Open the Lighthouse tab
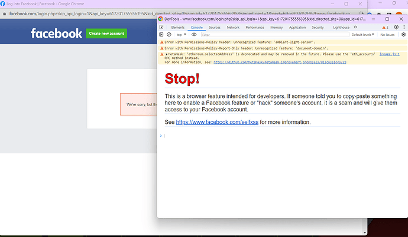Screen dimensions: 408x237 (341, 27)
